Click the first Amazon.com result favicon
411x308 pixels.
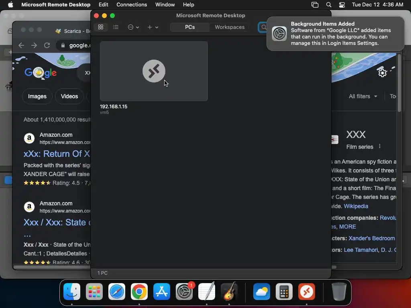click(29, 138)
